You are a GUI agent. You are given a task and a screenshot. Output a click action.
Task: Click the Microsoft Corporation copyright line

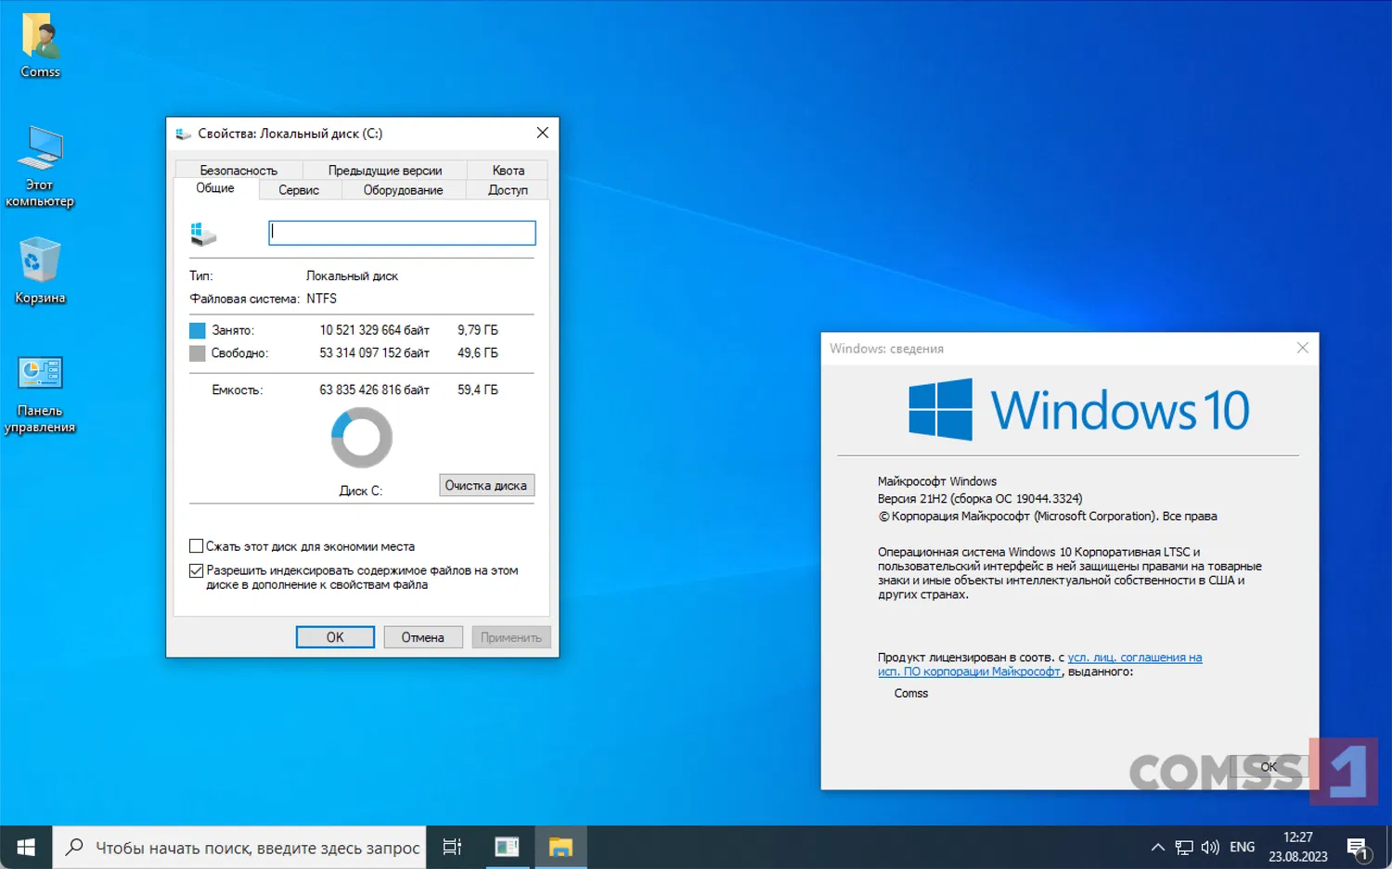click(1048, 517)
